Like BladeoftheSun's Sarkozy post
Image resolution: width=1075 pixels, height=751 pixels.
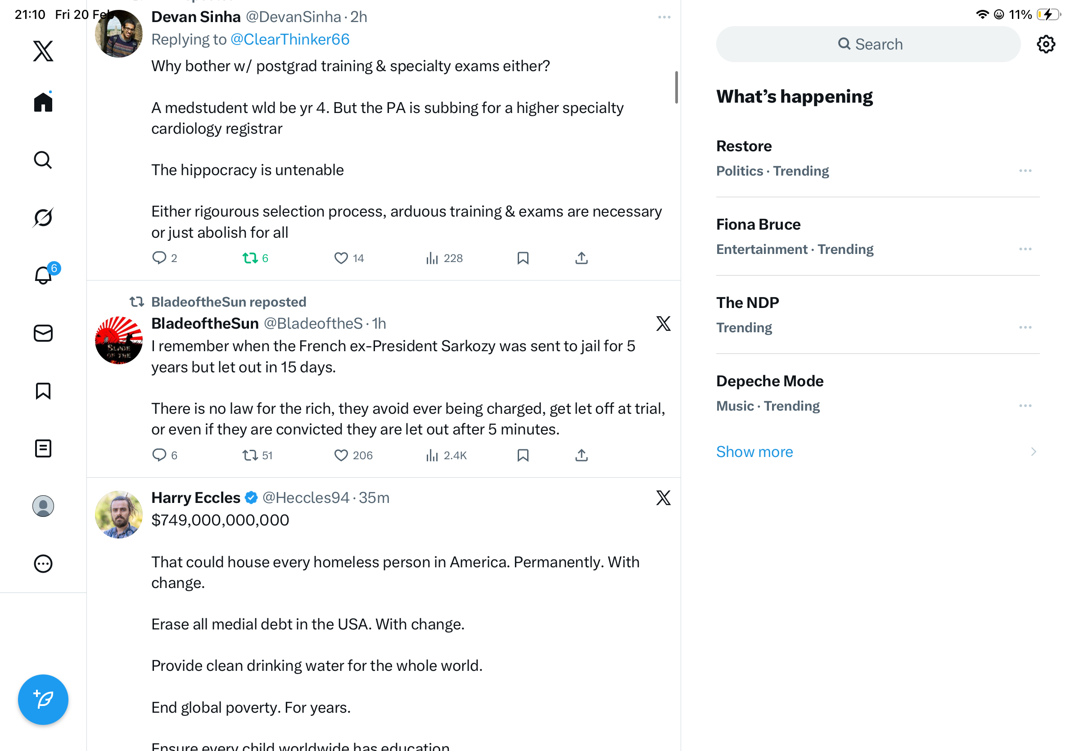341,455
